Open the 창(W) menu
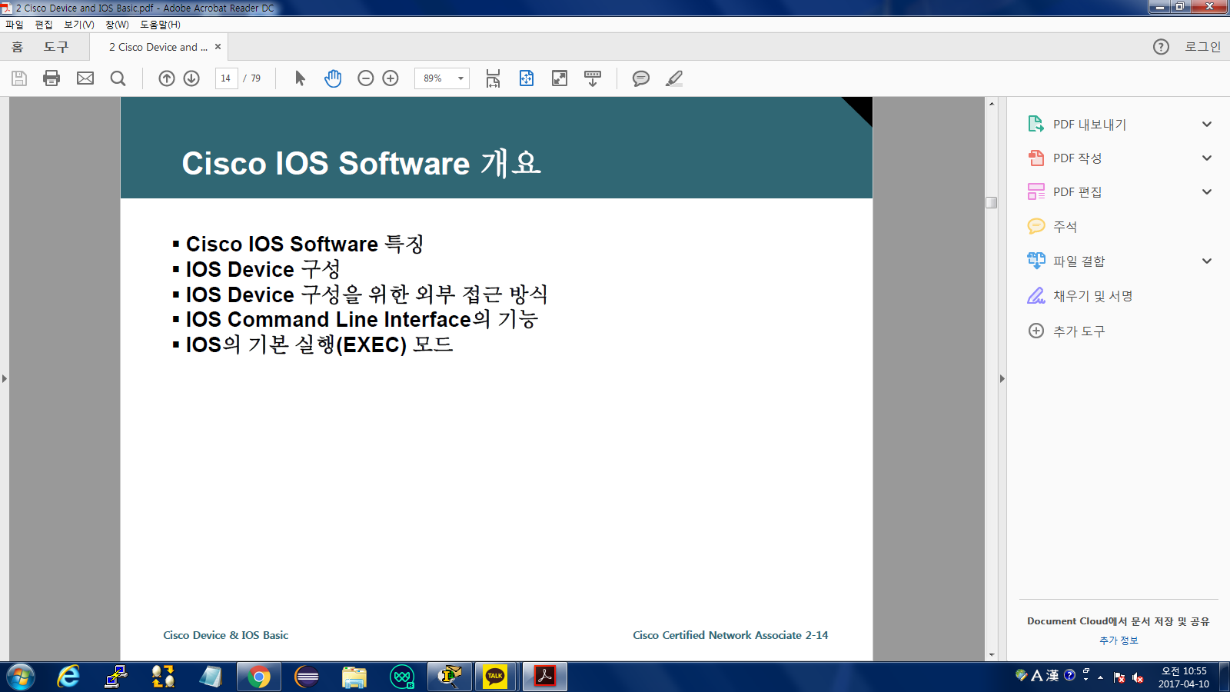Viewport: 1230px width, 692px height. [117, 25]
